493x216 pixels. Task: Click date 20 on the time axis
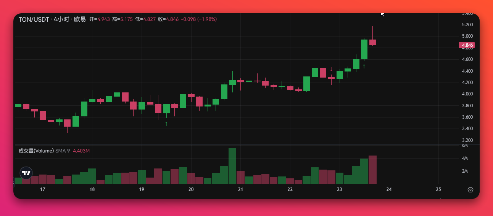pyautogui.click(x=191, y=189)
